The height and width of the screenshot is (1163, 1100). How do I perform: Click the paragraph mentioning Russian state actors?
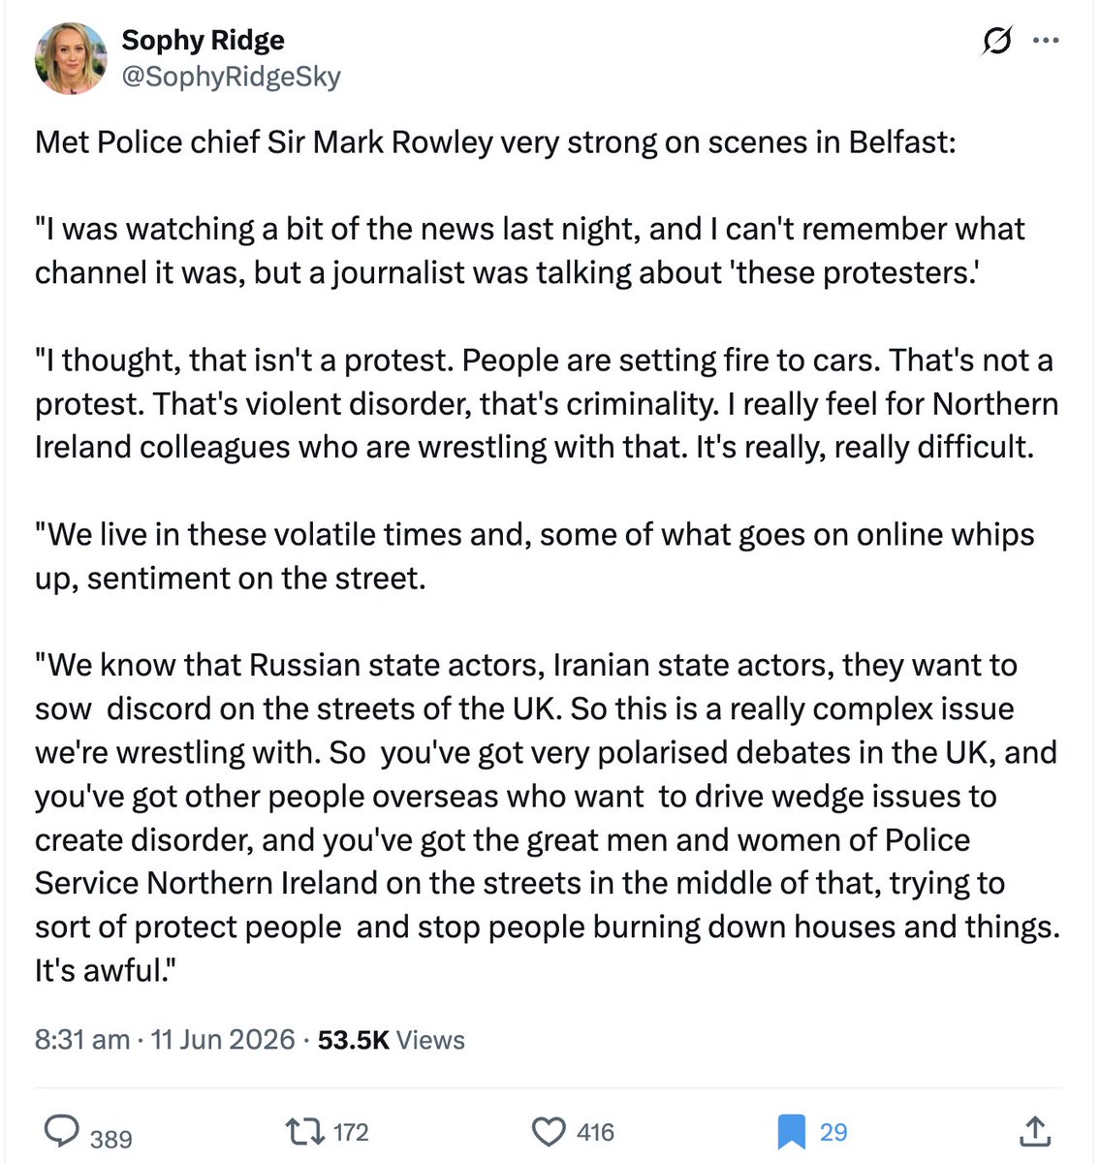point(548,818)
